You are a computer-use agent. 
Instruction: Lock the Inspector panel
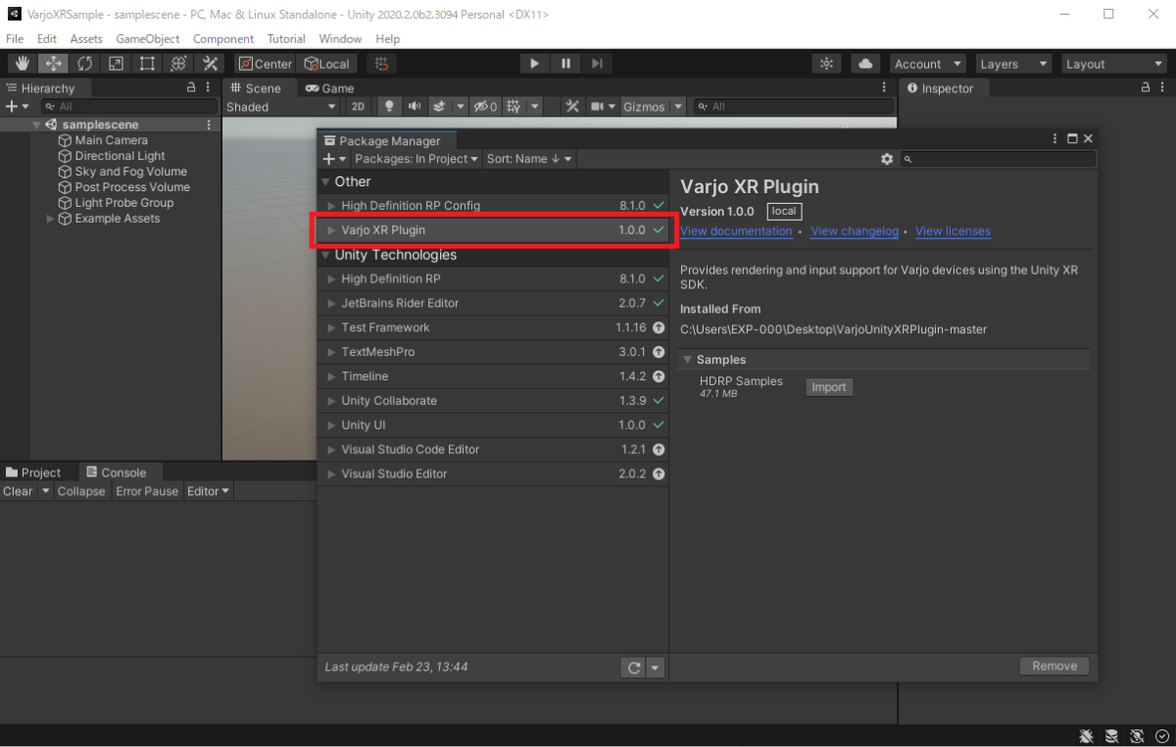click(1146, 87)
